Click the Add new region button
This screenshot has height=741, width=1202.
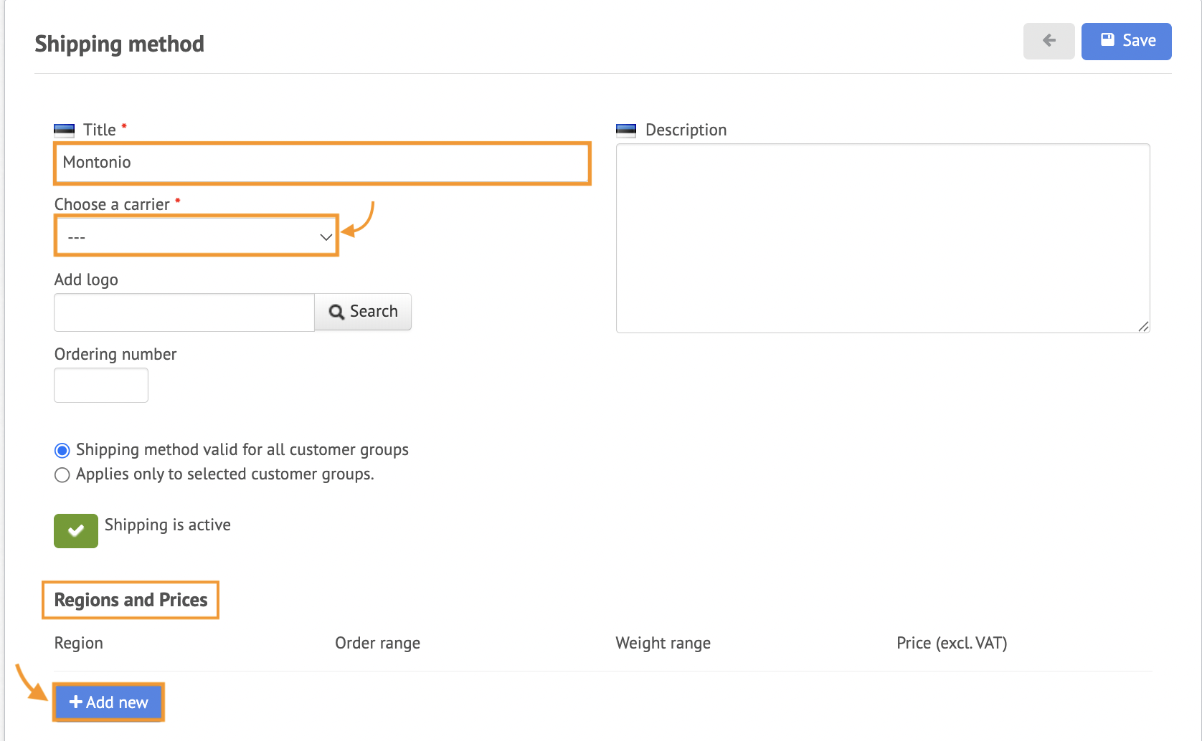(109, 702)
